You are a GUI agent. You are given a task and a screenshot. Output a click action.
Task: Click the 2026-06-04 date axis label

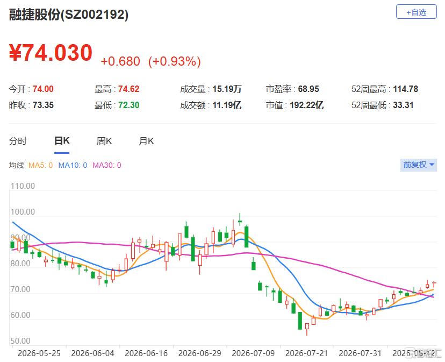92,353
